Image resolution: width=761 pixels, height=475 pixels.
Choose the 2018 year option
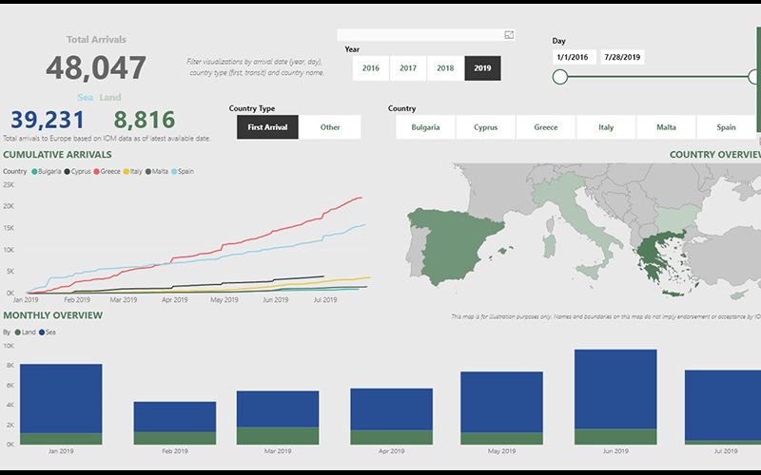coord(445,68)
